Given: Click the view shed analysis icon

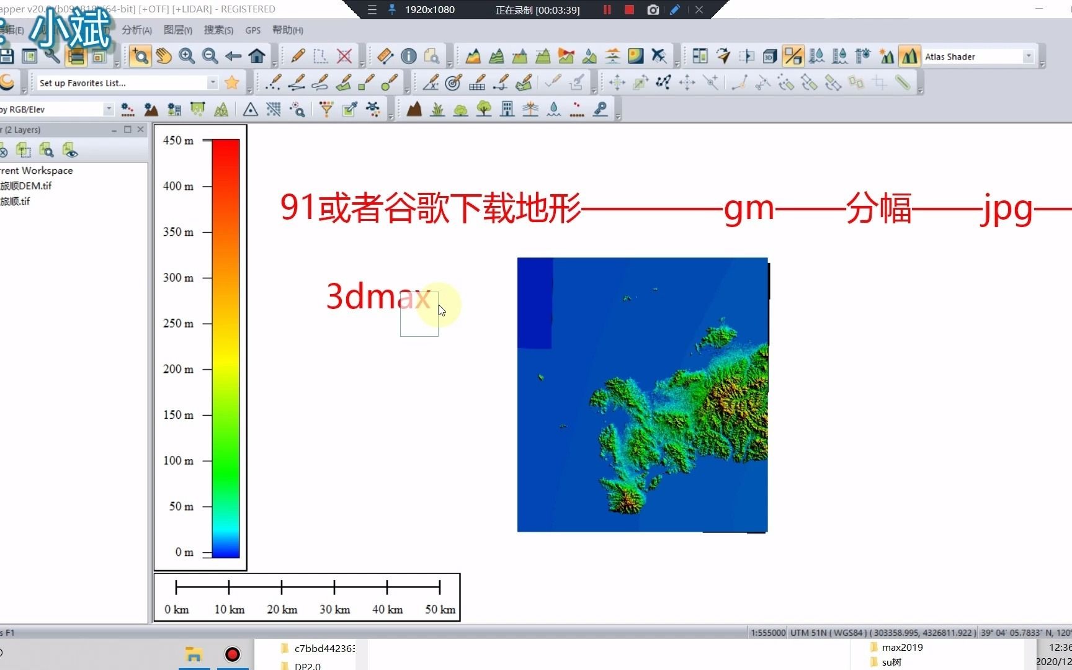Looking at the screenshot, I should pyautogui.click(x=566, y=56).
